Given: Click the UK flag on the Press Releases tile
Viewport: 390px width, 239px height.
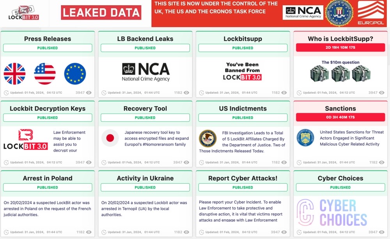Looking at the screenshot, I should [x=16, y=74].
